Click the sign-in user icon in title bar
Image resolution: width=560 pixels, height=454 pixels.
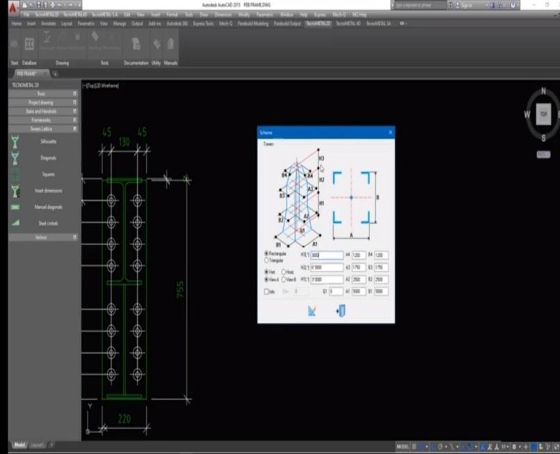458,5
